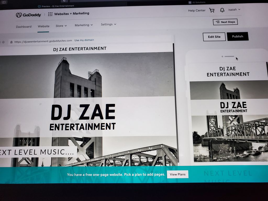Viewport: 268px width, 201px height.
Task: Click the IG Solutions tab favicon
Action: point(190,2)
